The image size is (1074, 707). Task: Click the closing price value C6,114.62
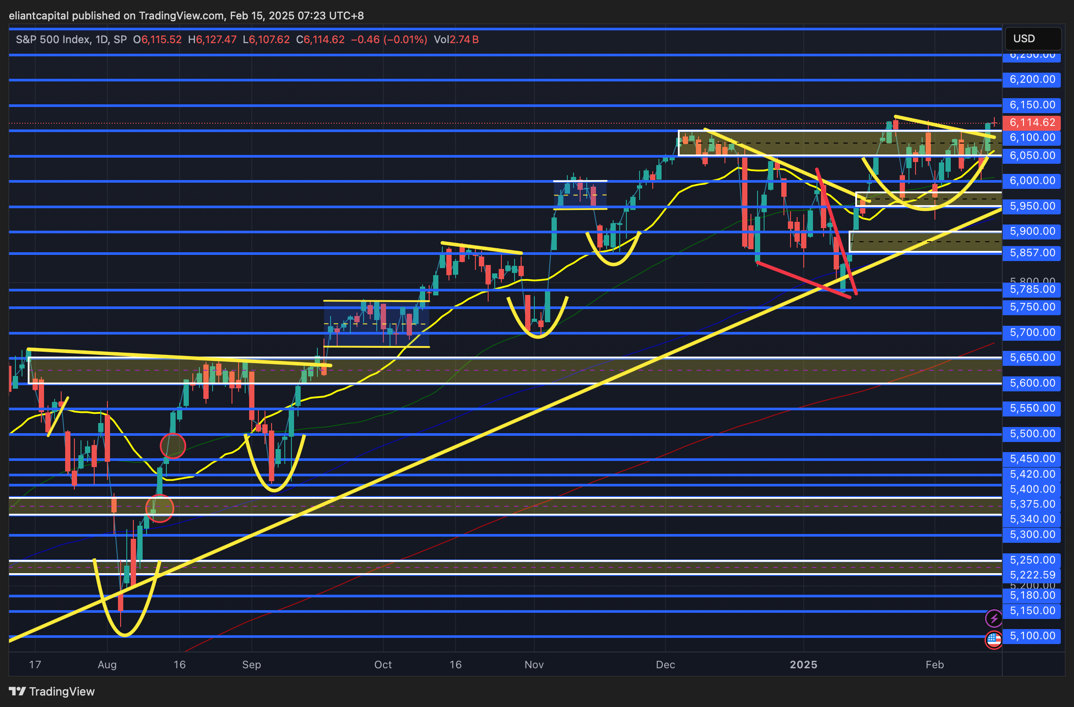(320, 40)
